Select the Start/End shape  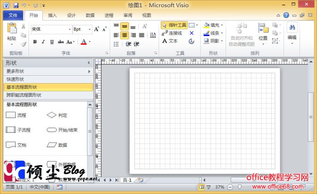click(x=62, y=130)
